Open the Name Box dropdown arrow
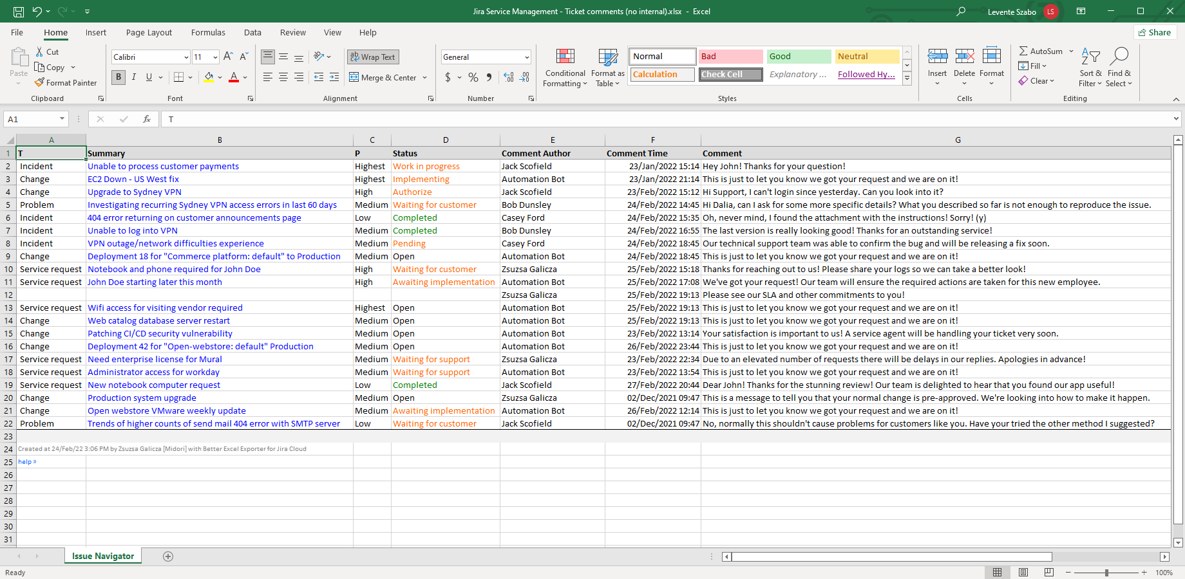This screenshot has height=579, width=1185. pos(62,119)
